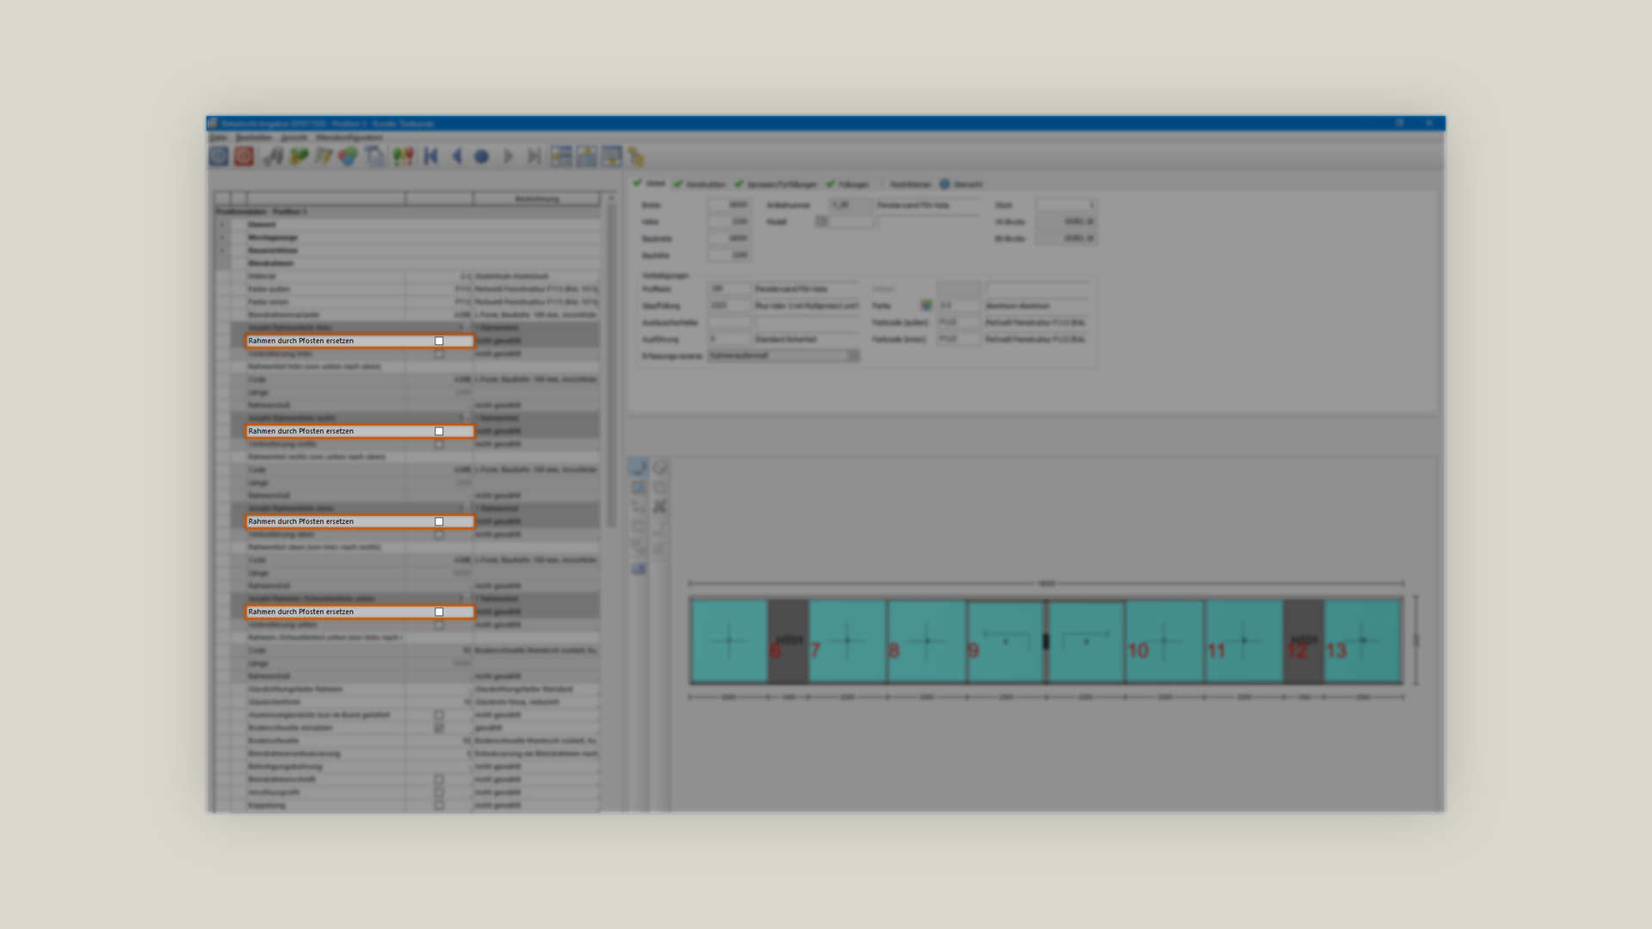Click the Breite input field

(729, 205)
